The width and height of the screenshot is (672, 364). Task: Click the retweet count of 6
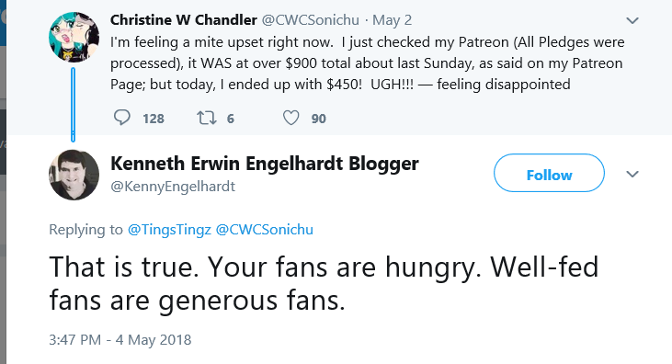point(231,119)
